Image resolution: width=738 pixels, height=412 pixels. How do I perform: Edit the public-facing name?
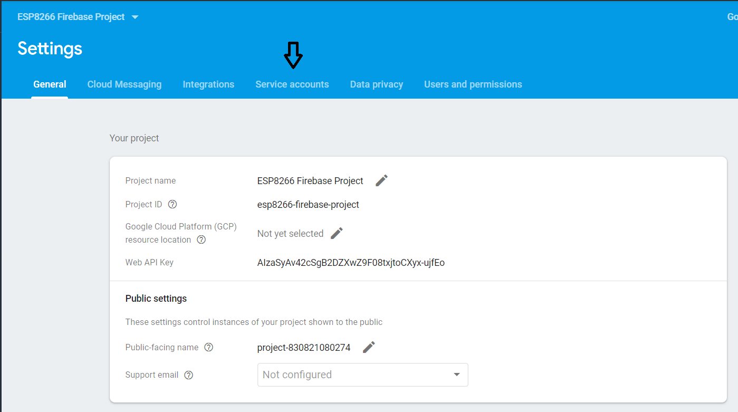pos(368,347)
